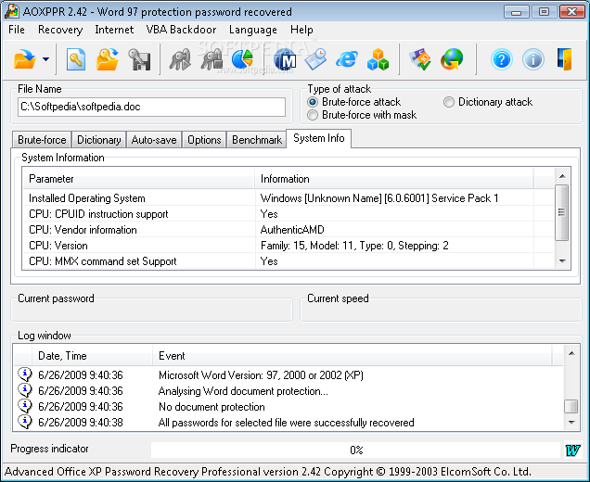The width and height of the screenshot is (590, 482).
Task: Click the open file folder icon
Action: 25,59
